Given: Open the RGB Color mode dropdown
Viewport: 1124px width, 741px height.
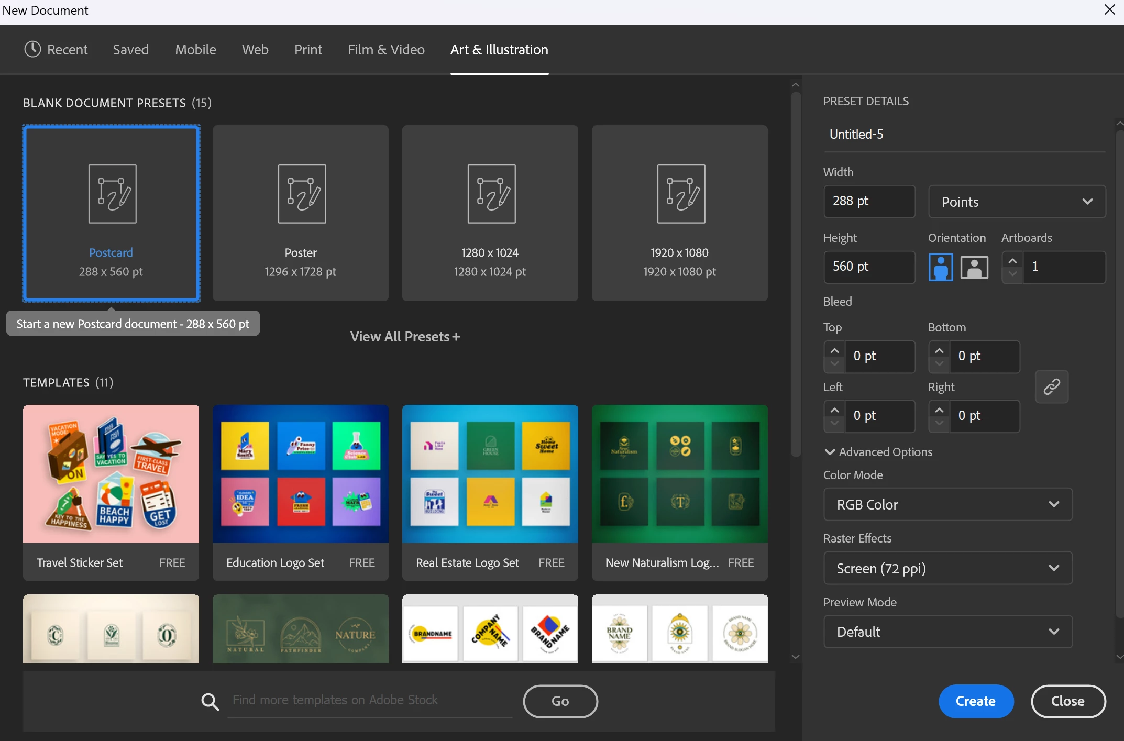Looking at the screenshot, I should [x=947, y=504].
